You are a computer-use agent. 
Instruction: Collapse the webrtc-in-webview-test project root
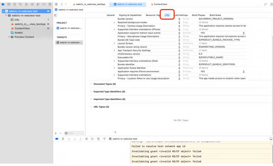click(x=3, y=11)
